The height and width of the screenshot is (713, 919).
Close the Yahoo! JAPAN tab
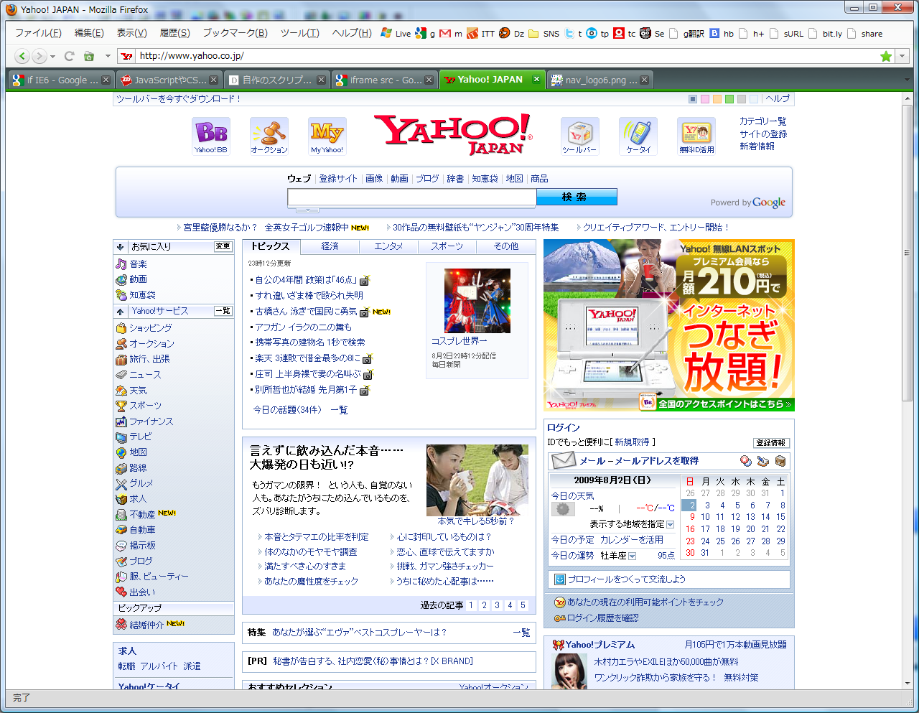(x=536, y=79)
